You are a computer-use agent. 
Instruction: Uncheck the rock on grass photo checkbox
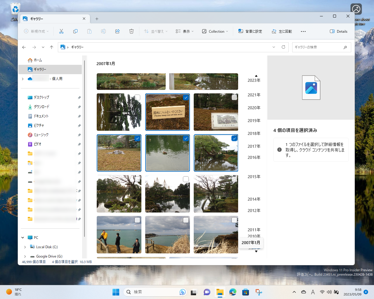(137, 138)
